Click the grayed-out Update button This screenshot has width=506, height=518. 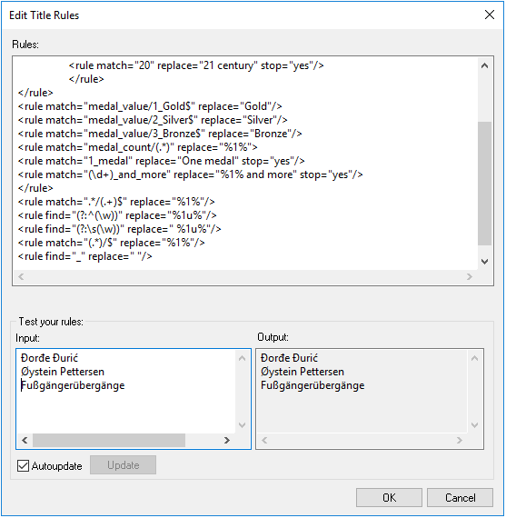point(124,465)
